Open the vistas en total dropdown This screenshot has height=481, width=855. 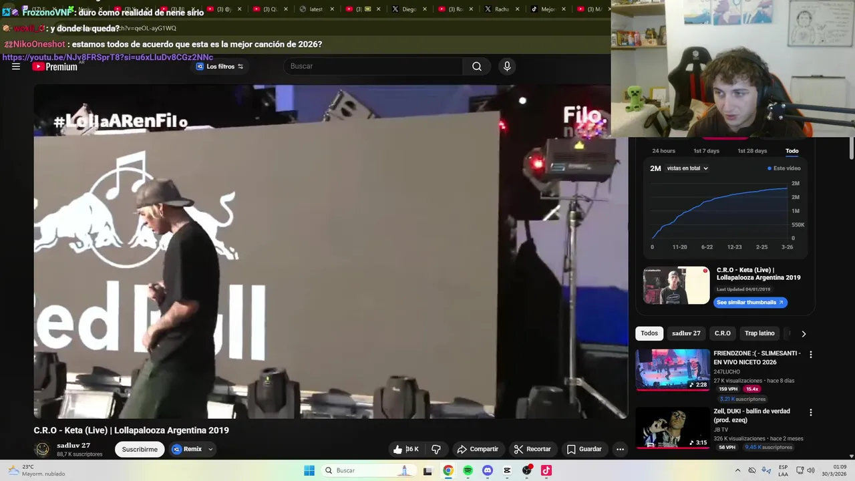pyautogui.click(x=687, y=168)
